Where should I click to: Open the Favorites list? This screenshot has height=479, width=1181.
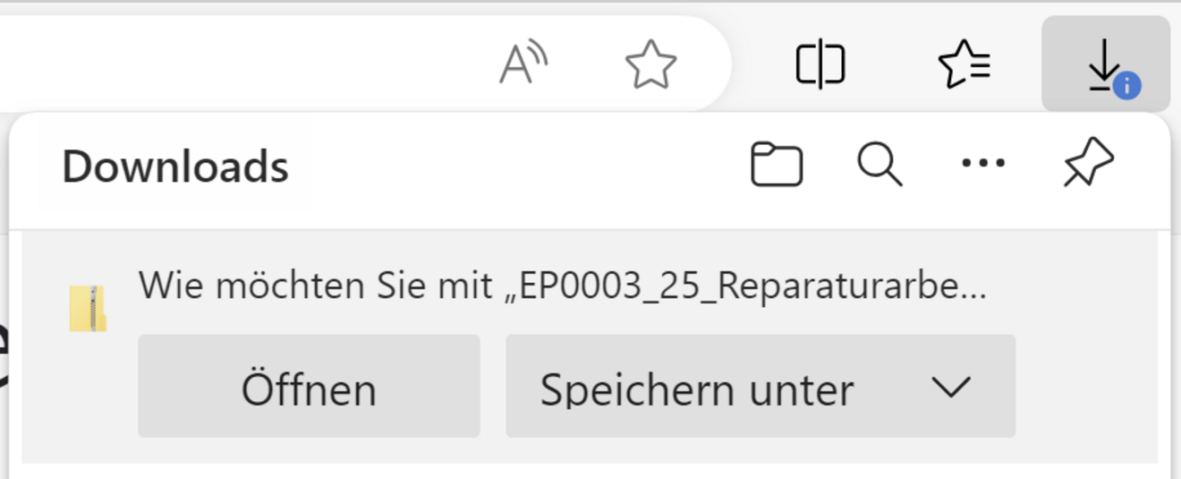964,64
